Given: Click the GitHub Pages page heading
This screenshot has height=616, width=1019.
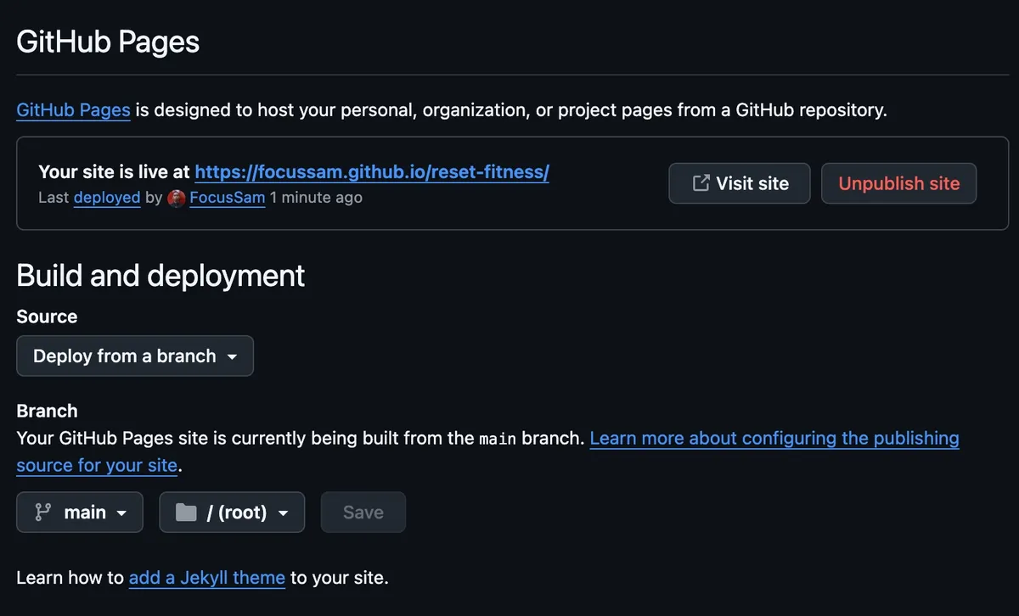Looking at the screenshot, I should (x=108, y=42).
